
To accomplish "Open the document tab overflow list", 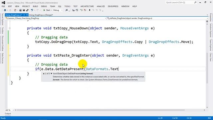I will pyautogui.click(x=207, y=15).
